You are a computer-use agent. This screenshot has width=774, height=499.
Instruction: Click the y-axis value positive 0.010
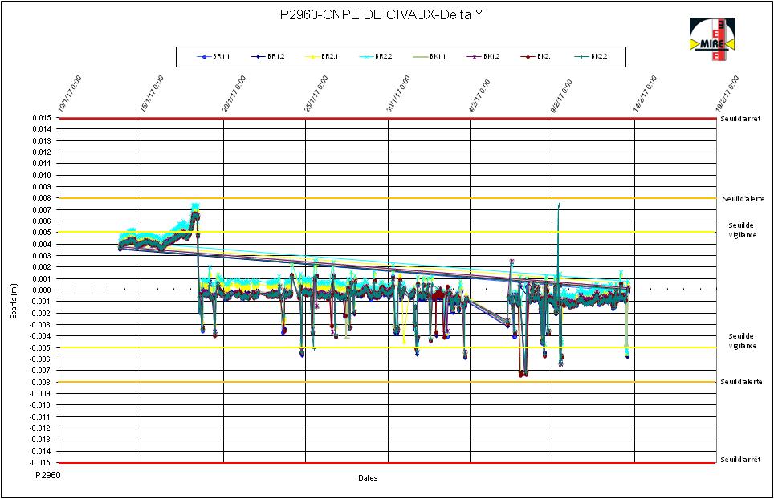click(x=42, y=176)
